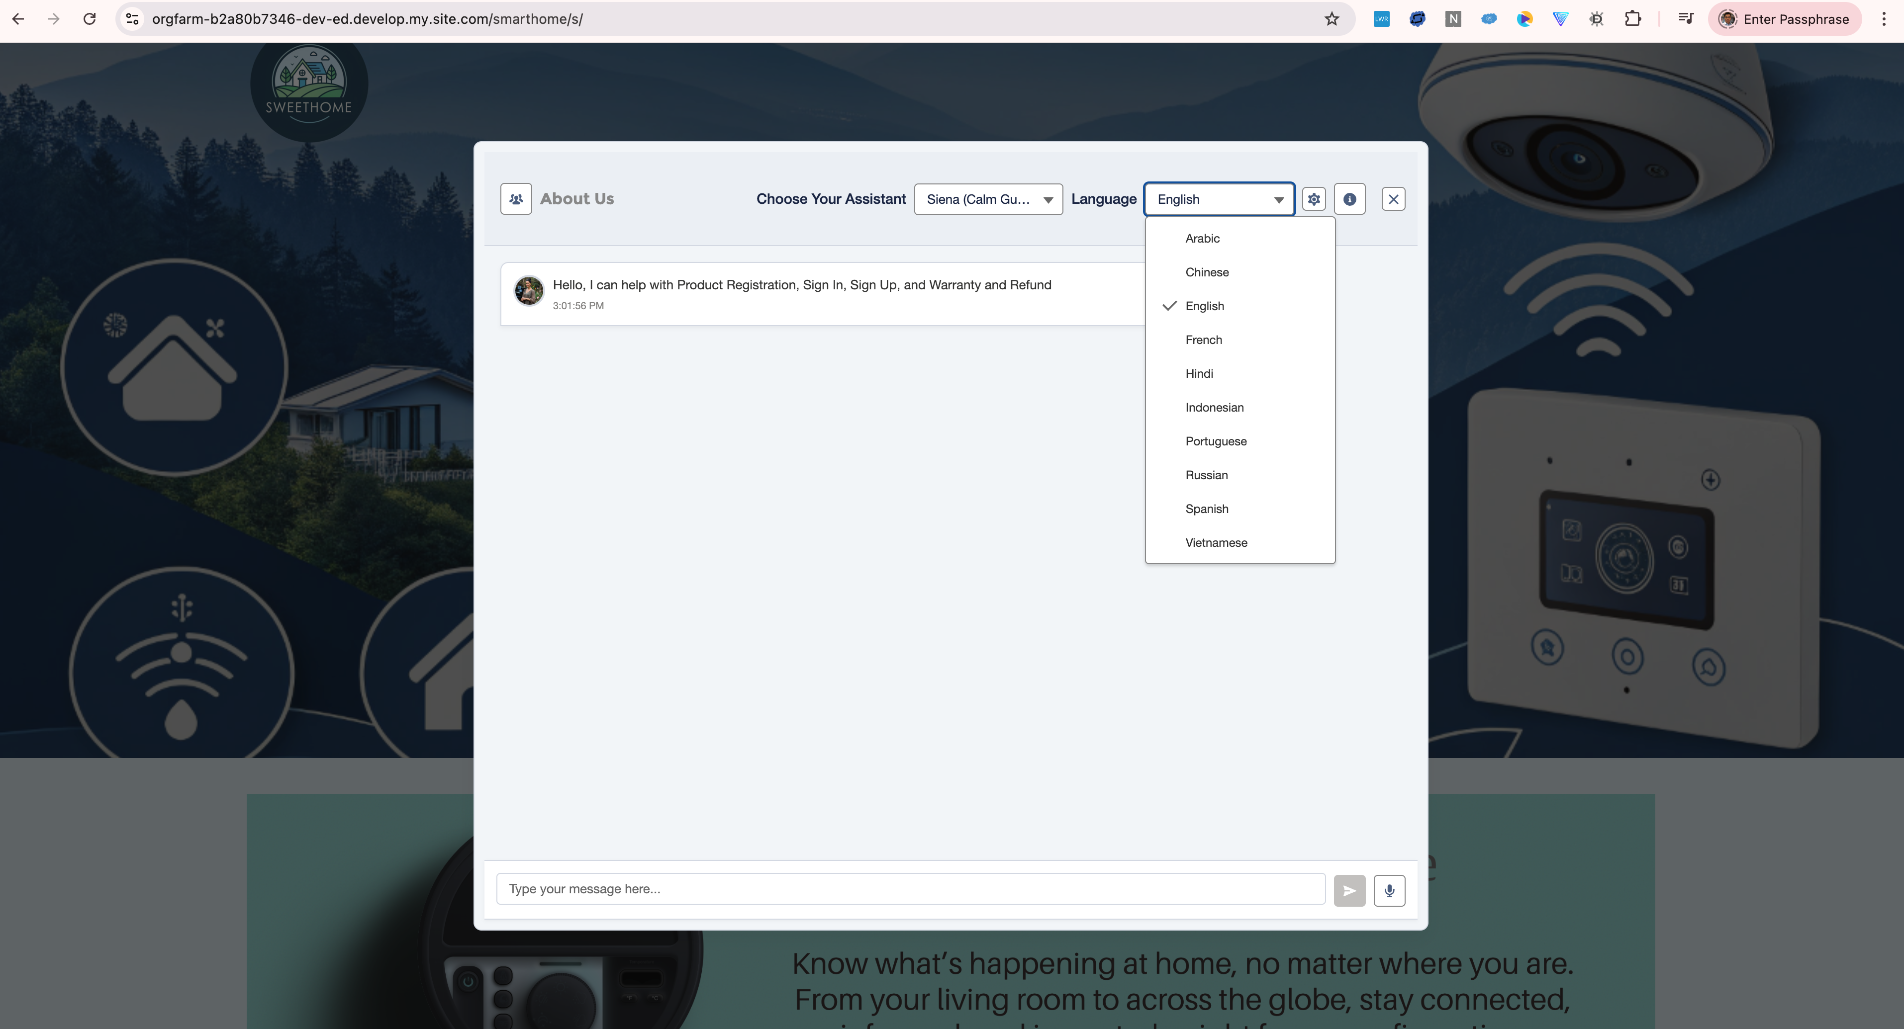Click Enter Passphrase profile button
The width and height of the screenshot is (1904, 1029).
(x=1784, y=19)
